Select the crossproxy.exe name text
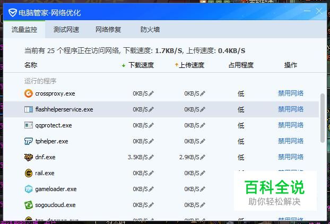The width and height of the screenshot is (330, 224). coord(55,93)
